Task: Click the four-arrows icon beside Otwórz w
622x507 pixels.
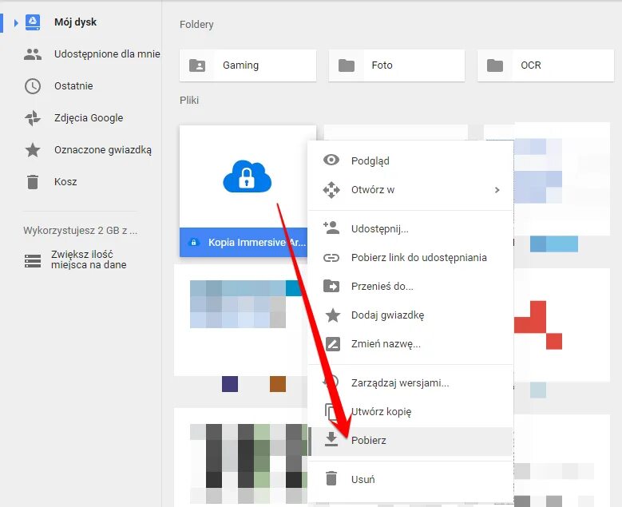Action: coord(331,190)
